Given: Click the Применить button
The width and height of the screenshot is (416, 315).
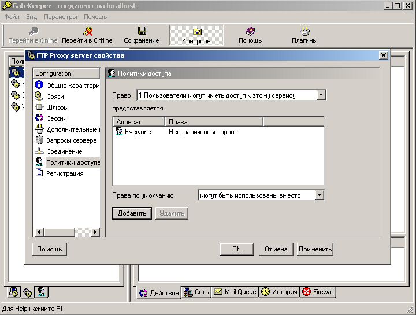Looking at the screenshot, I should (x=315, y=249).
